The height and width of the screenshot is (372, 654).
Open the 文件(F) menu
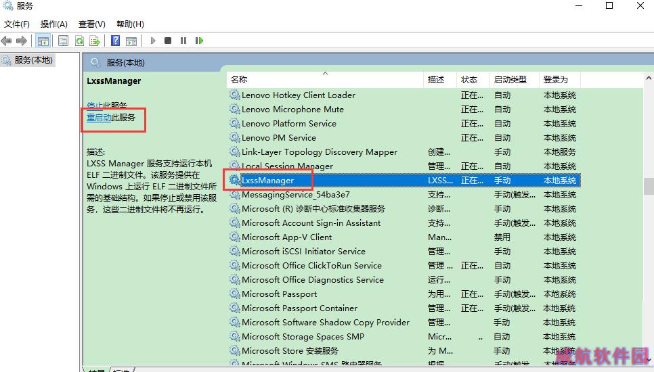(17, 24)
